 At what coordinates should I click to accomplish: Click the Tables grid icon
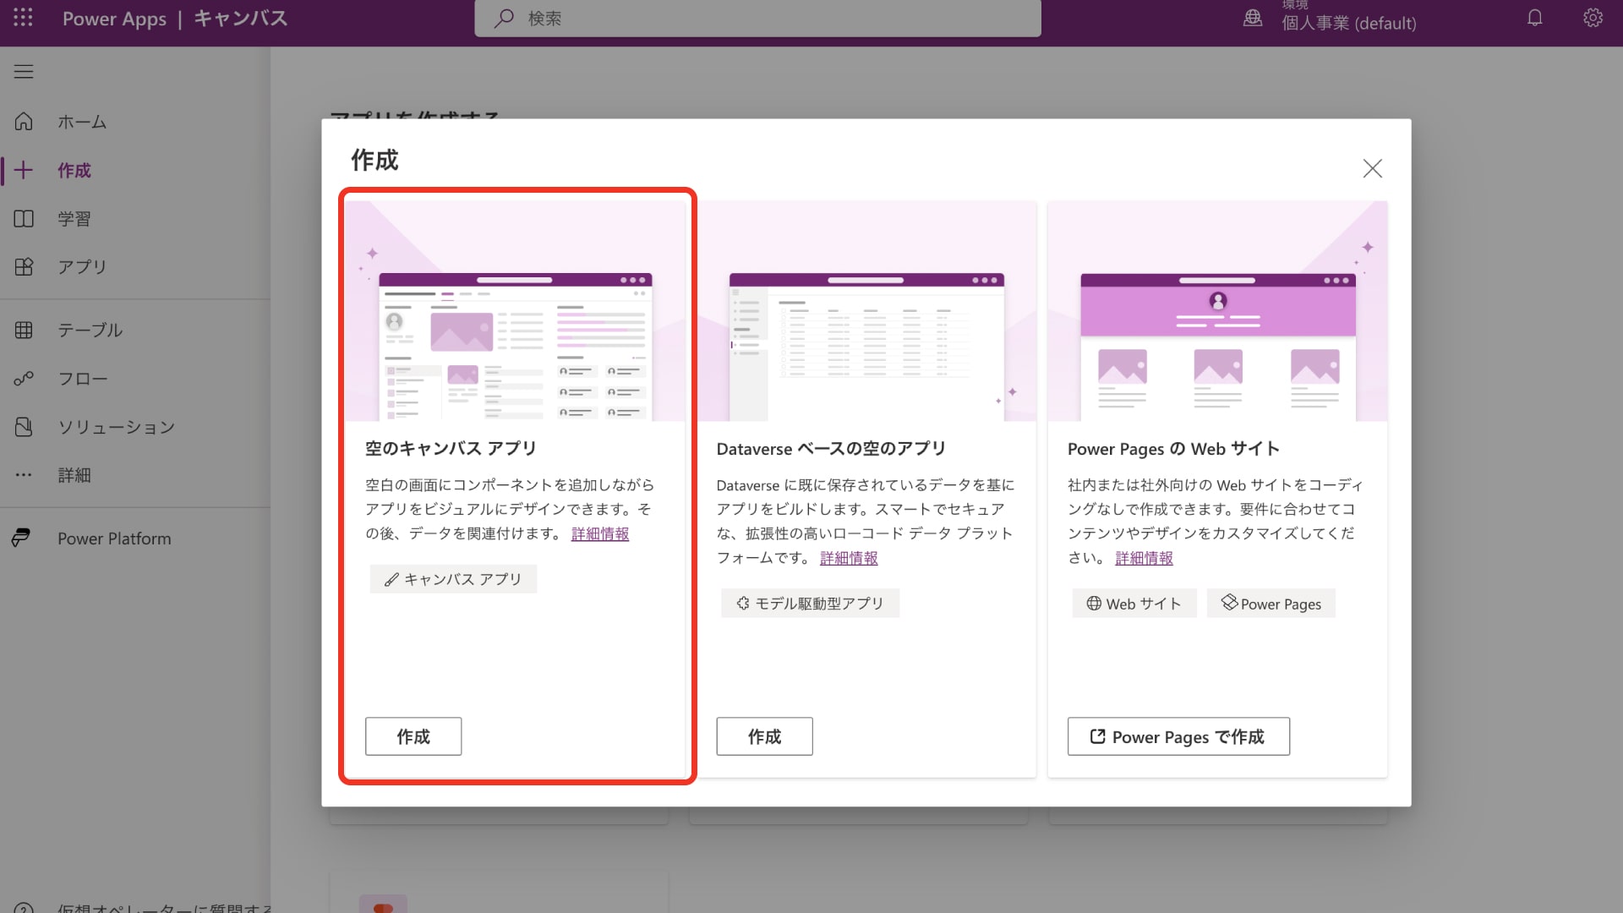pyautogui.click(x=24, y=331)
